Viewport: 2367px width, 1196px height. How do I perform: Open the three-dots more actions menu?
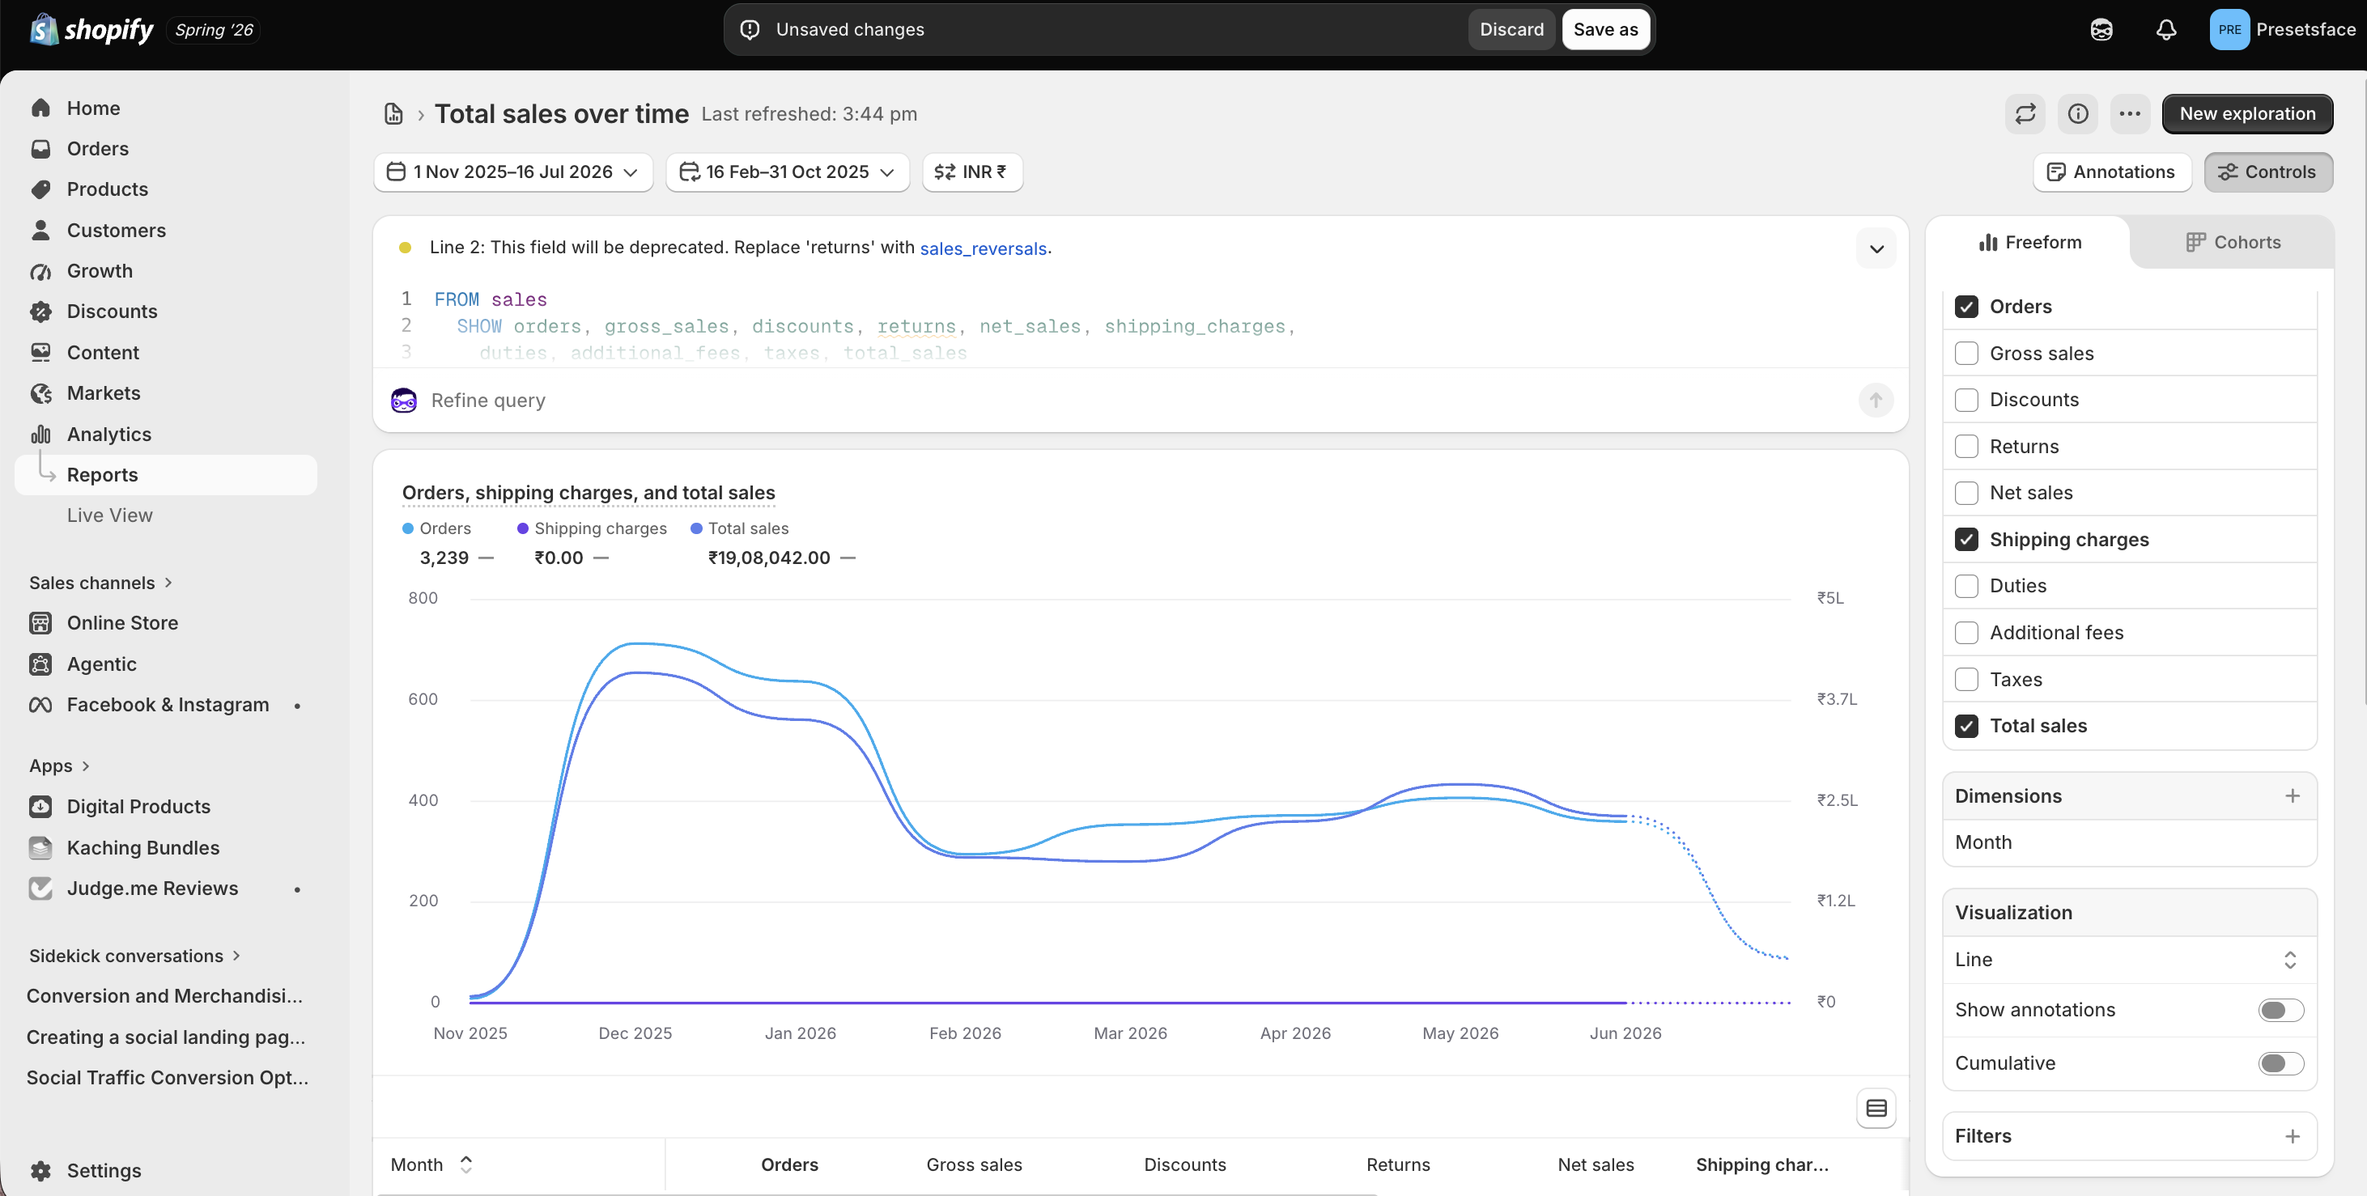2130,114
